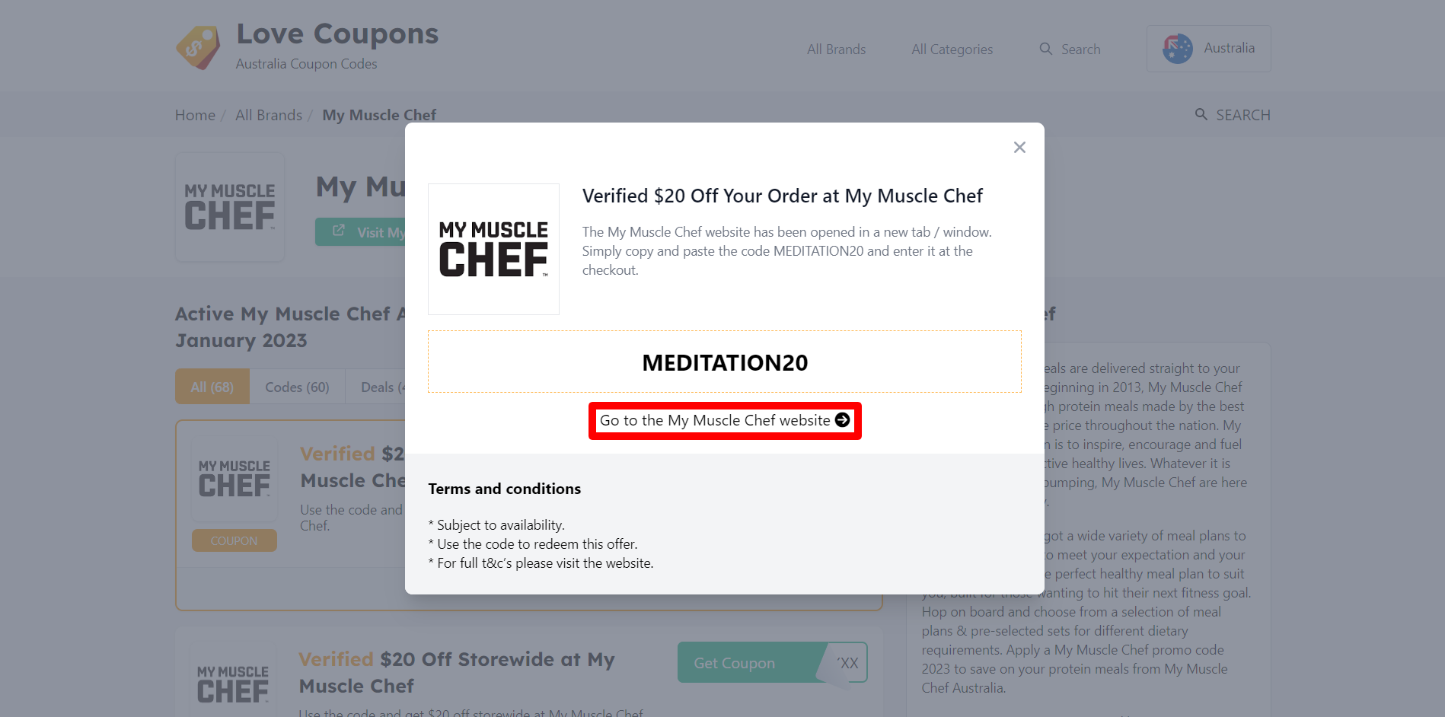Switch to the Codes (60) tab
Image resolution: width=1445 pixels, height=717 pixels.
point(297,387)
